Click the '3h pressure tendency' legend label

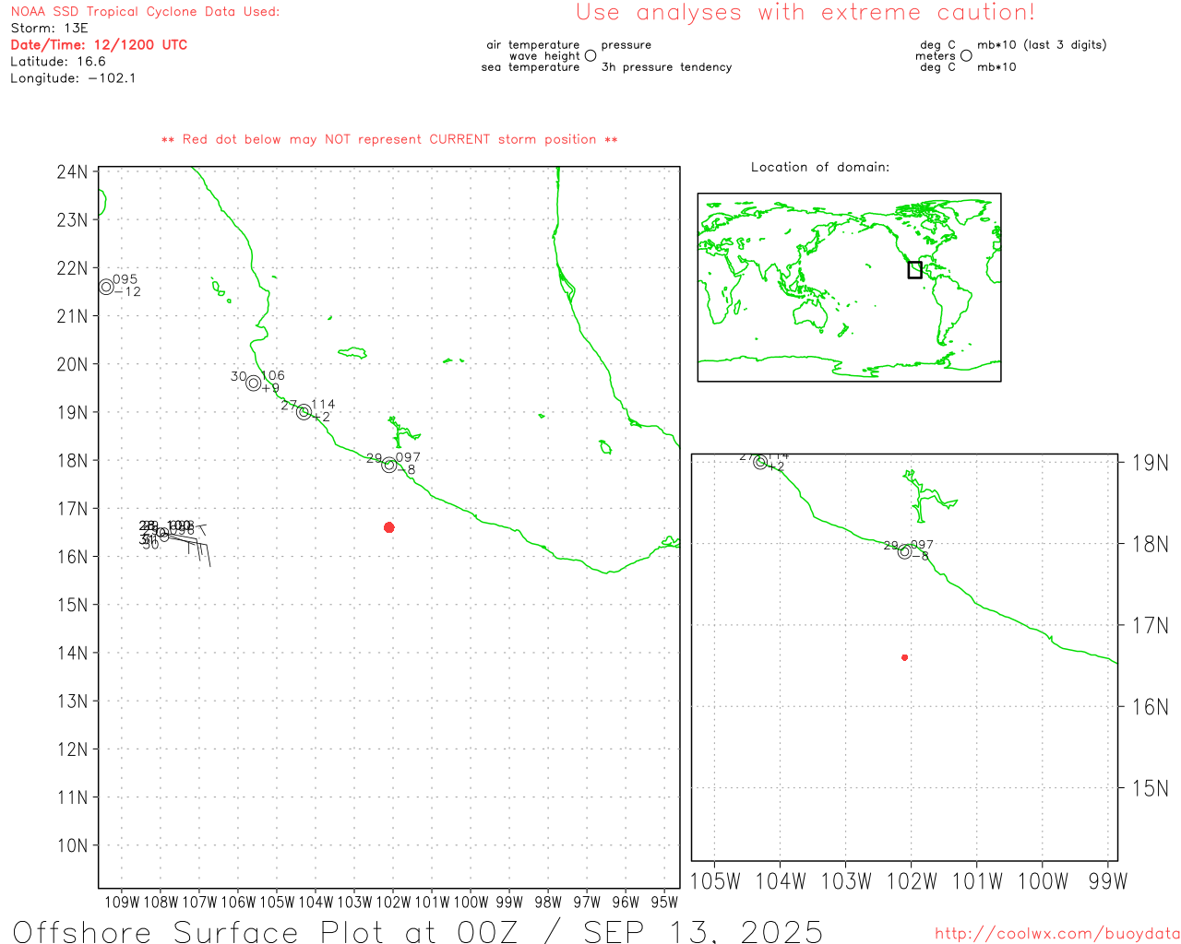tap(667, 67)
